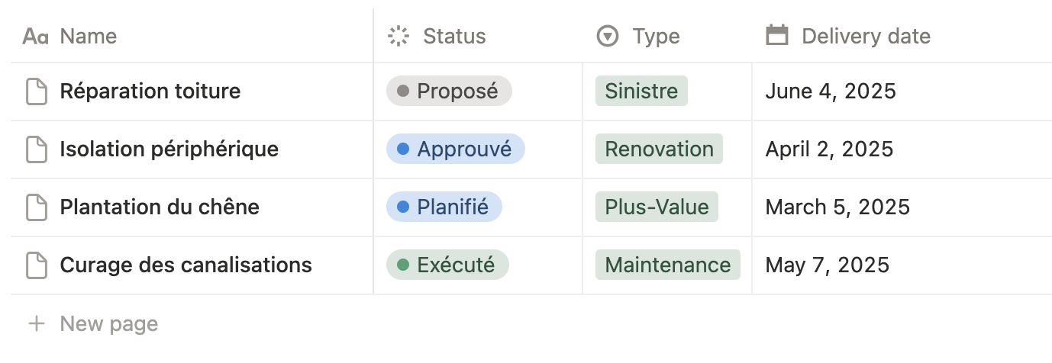The width and height of the screenshot is (1052, 363).
Task: Open the Proposé status dropdown
Action: click(x=449, y=92)
